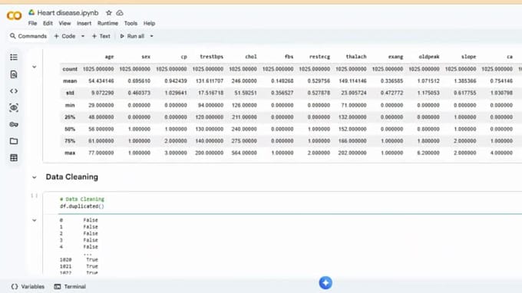522x293 pixels.
Task: Click the mean row label
Action: tap(70, 81)
